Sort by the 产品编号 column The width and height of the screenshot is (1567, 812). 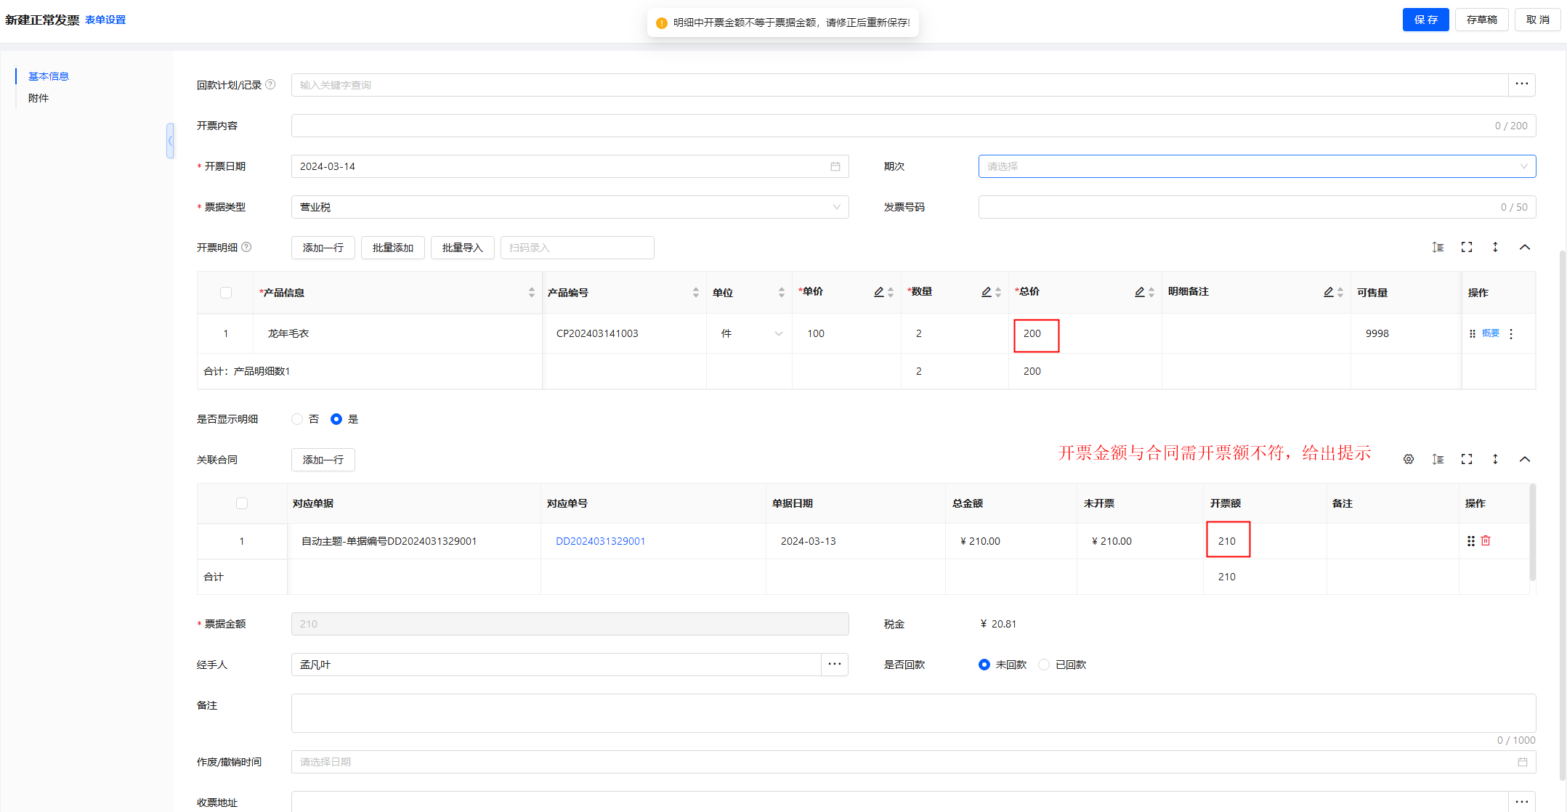[x=696, y=293]
